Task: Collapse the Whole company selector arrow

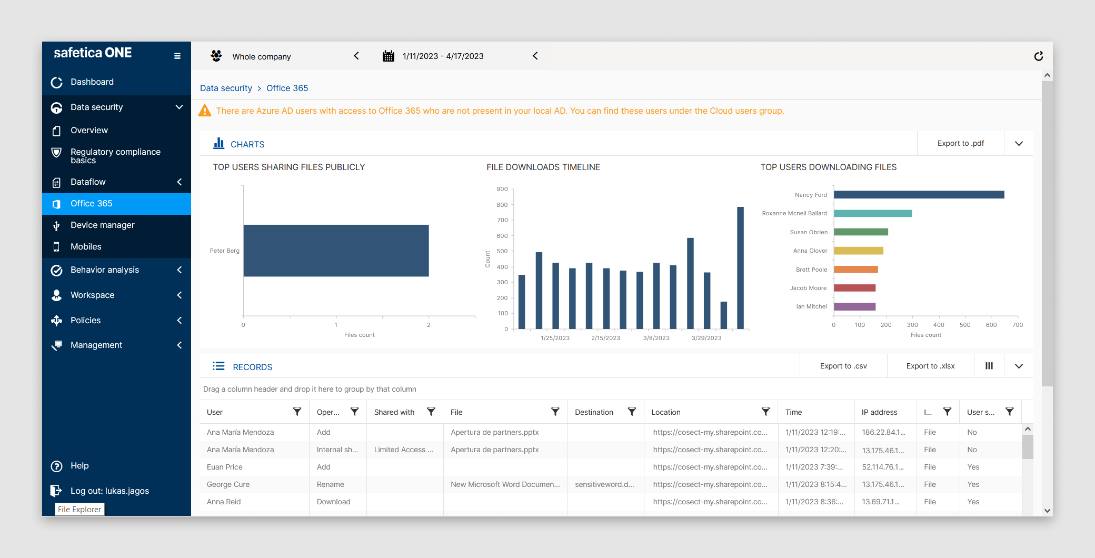Action: coord(356,56)
